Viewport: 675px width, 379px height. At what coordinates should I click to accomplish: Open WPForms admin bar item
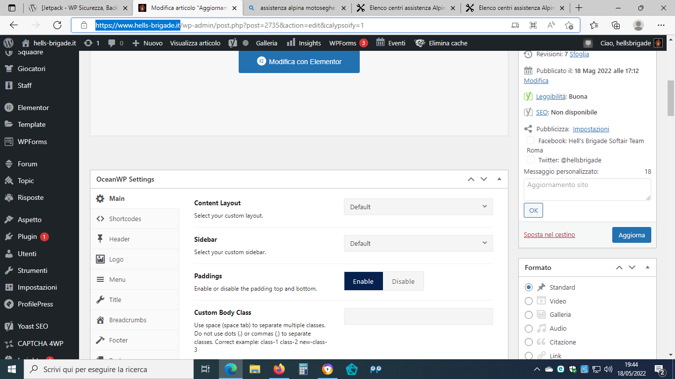(348, 43)
